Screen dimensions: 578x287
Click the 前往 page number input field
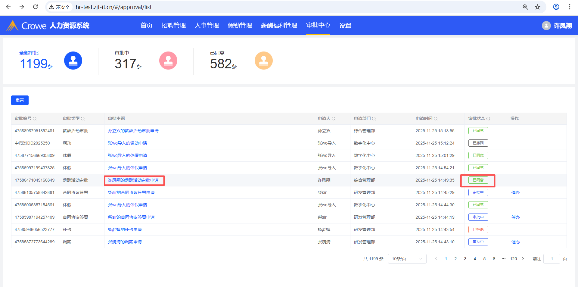(x=552, y=259)
